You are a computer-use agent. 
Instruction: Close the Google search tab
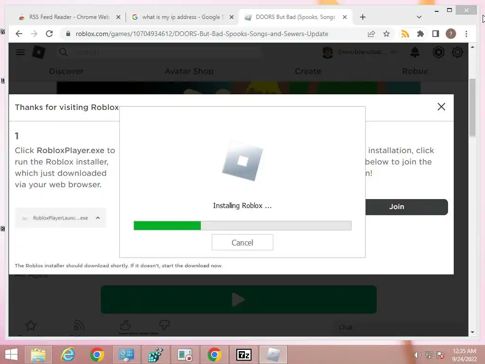click(x=231, y=18)
